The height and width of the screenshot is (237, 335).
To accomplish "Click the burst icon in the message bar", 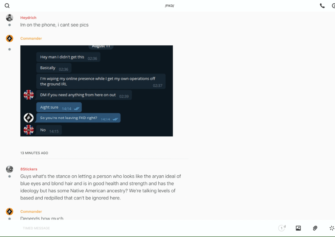I will [x=332, y=228].
